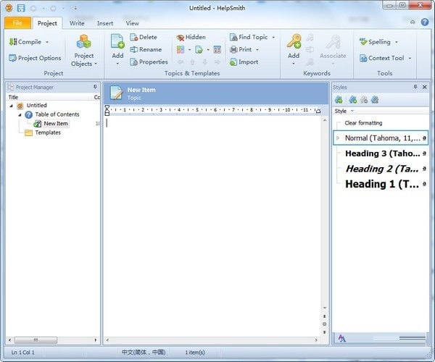Apply the Normal (Tahoma, 11) style
This screenshot has width=435, height=362.
click(x=381, y=138)
